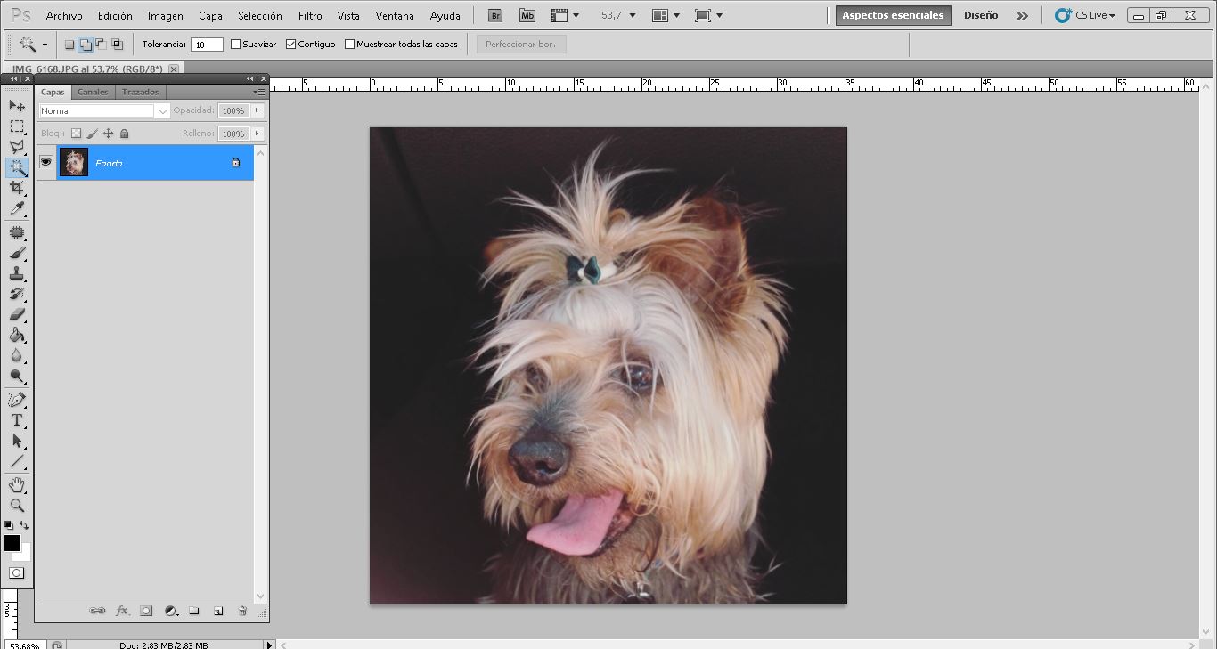This screenshot has height=649, width=1217.
Task: Select the Path Selection tool
Action: 17,441
